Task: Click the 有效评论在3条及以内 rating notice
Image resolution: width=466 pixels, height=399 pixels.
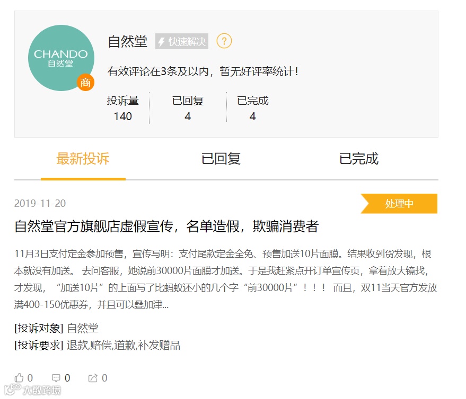Action: pos(203,71)
